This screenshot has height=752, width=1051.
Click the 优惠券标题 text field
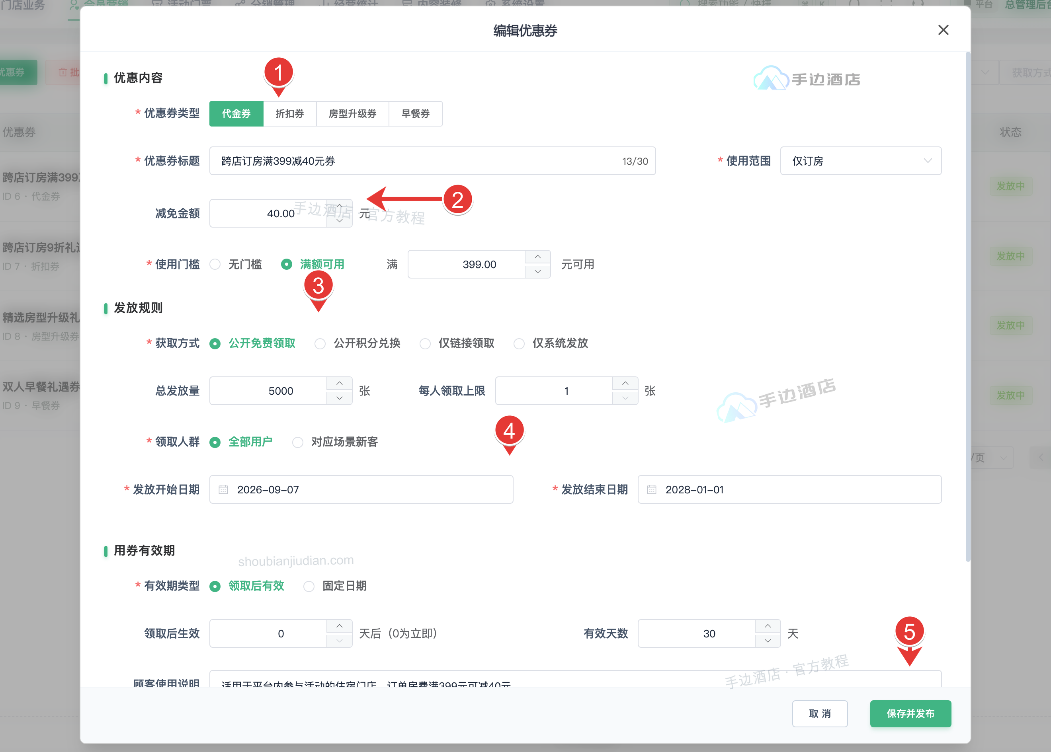[x=432, y=161]
